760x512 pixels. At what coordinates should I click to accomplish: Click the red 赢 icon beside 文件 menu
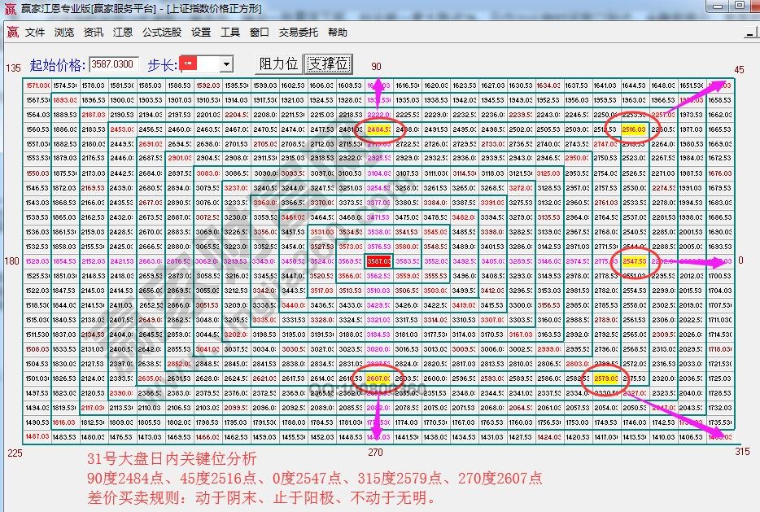11,33
